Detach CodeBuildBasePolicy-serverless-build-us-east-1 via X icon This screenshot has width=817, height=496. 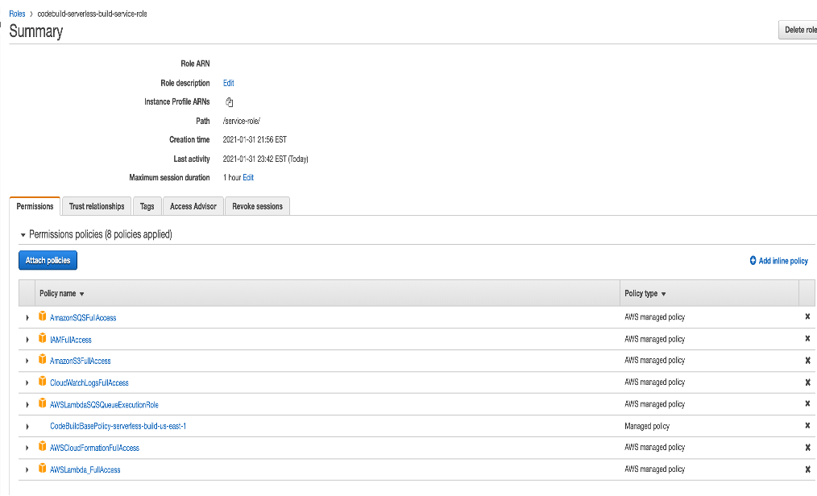[807, 426]
